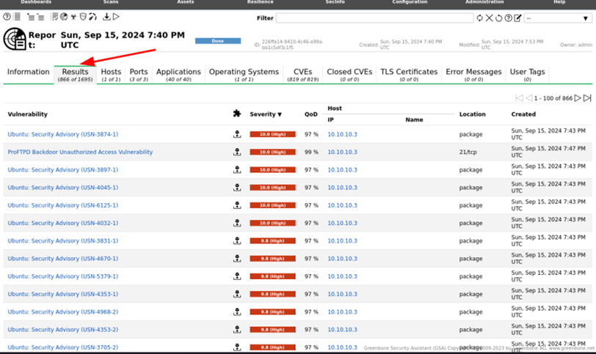596x354 pixels.
Task: Open the edit filter pencil icon
Action: coord(517,18)
